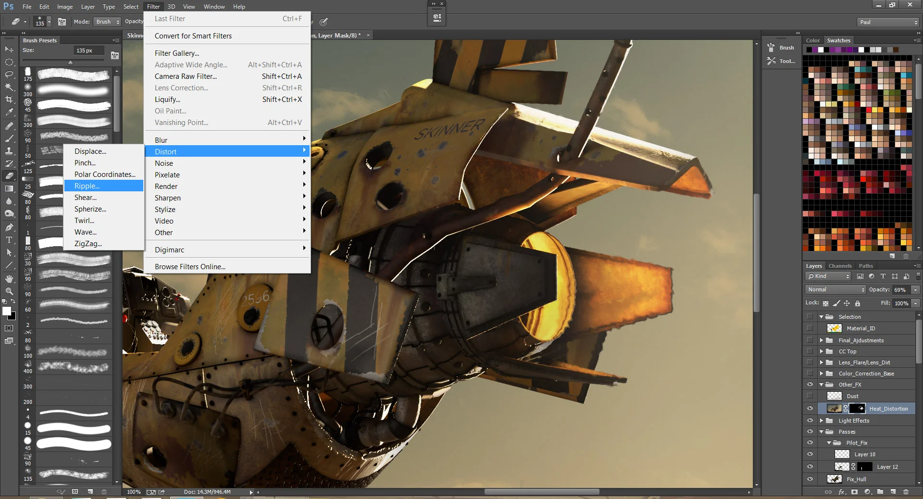
Task: Choose the Hand tool
Action: click(9, 279)
